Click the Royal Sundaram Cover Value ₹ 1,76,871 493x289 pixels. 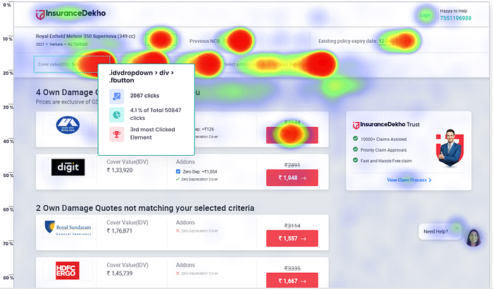pyautogui.click(x=120, y=231)
